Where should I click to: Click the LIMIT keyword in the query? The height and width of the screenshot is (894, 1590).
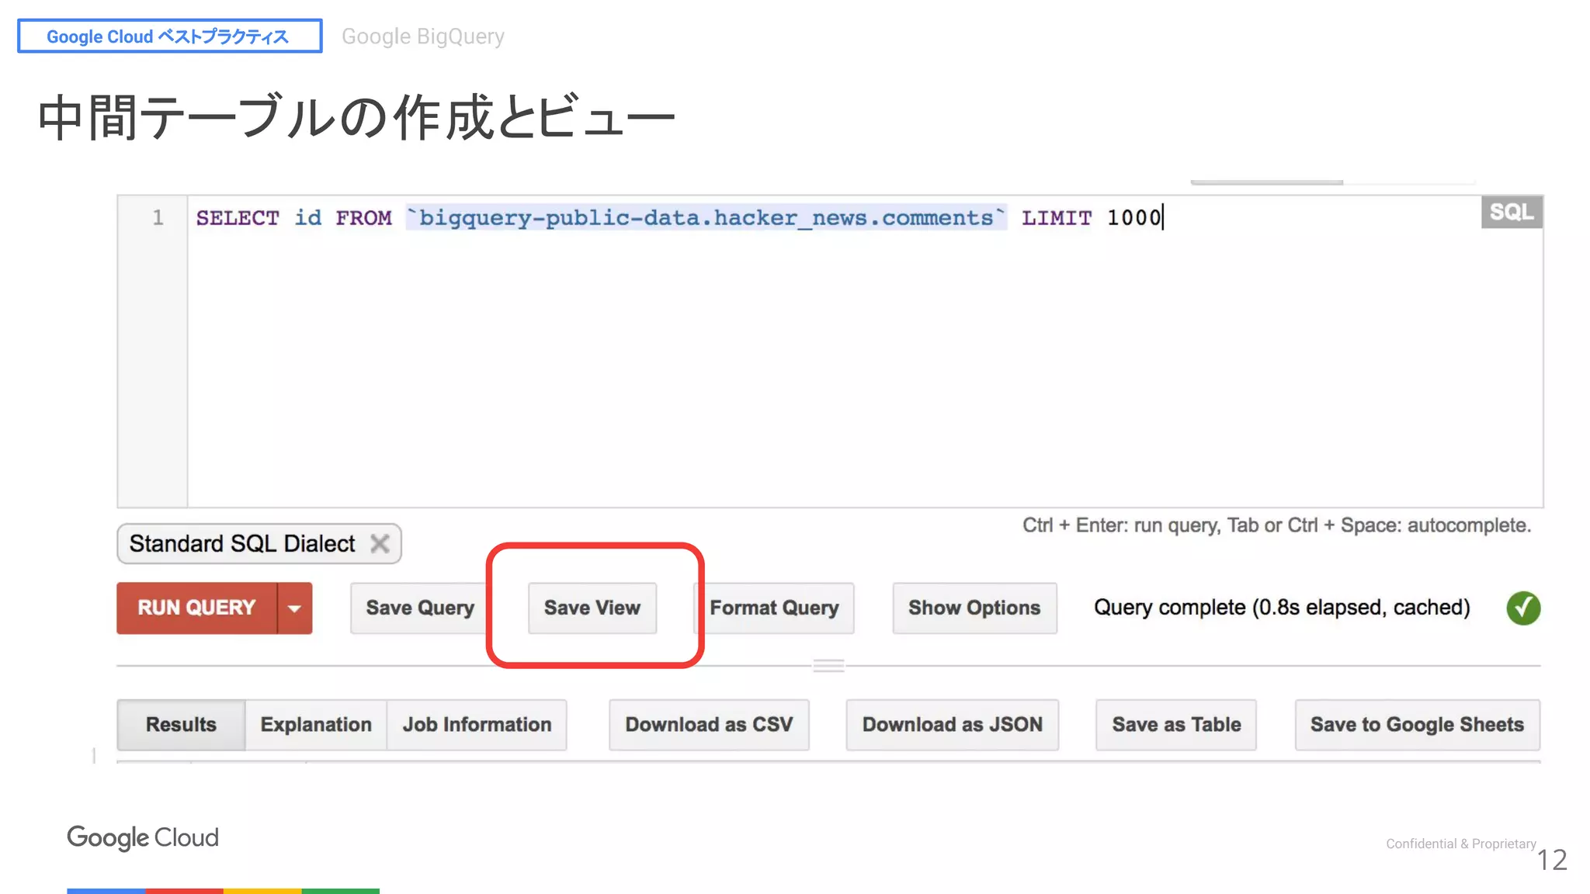(x=1057, y=217)
